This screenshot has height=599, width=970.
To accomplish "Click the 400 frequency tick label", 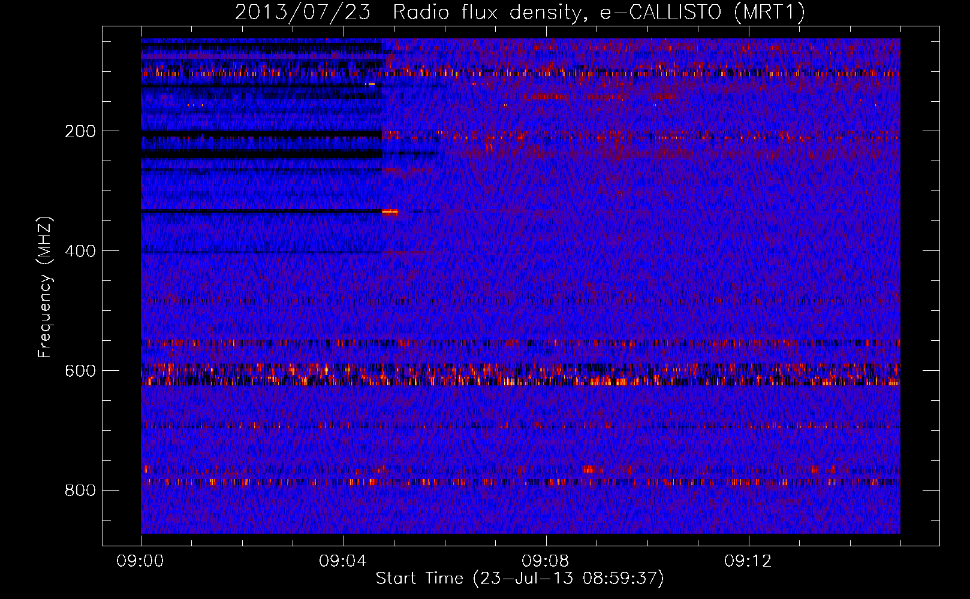I will pyautogui.click(x=80, y=251).
